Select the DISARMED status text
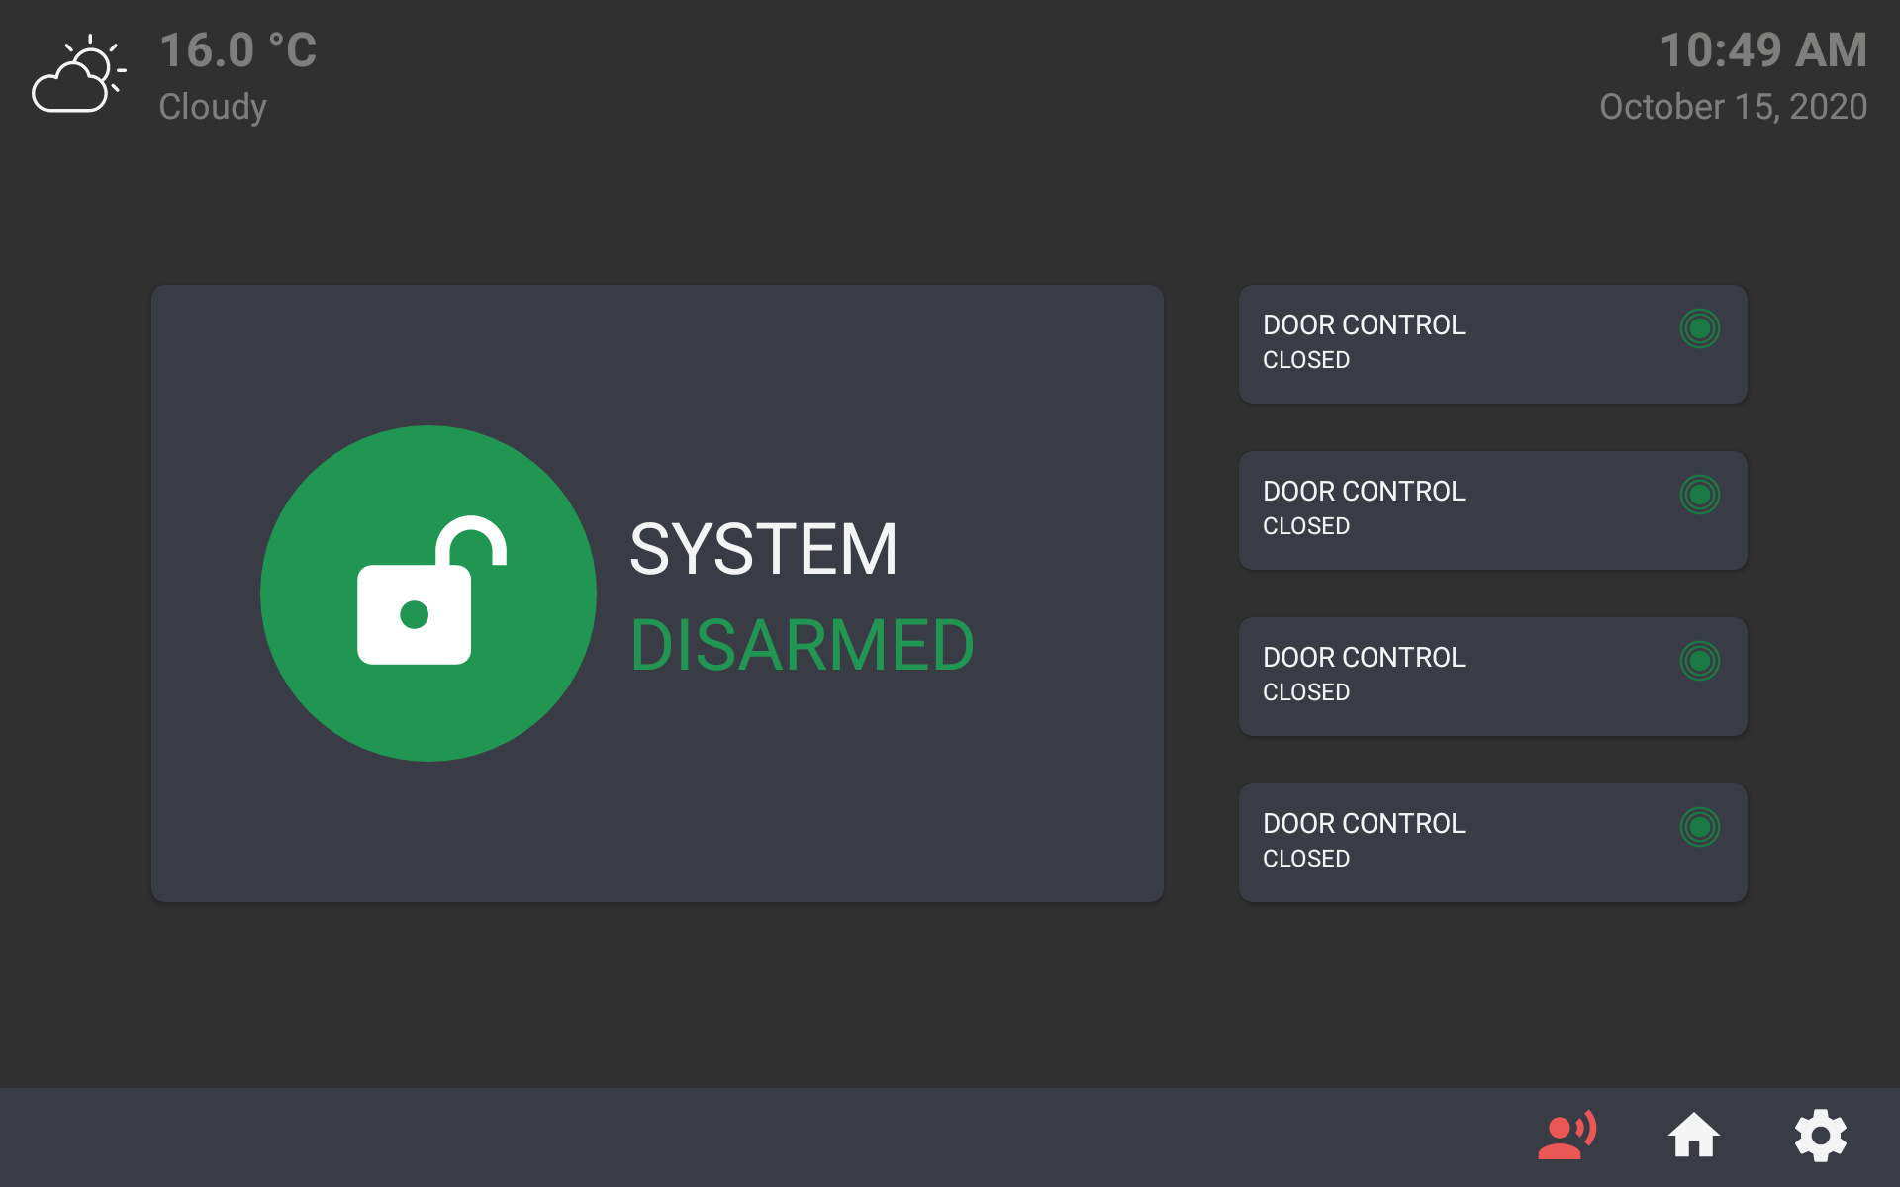This screenshot has width=1900, height=1187. (x=802, y=643)
